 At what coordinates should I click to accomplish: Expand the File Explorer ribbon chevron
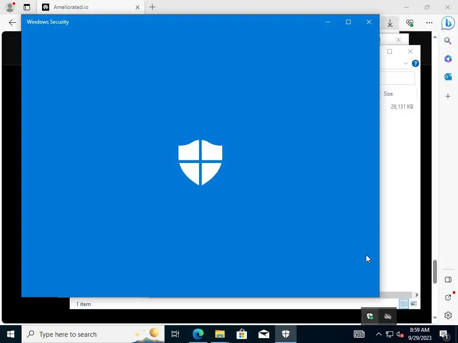tap(405, 63)
